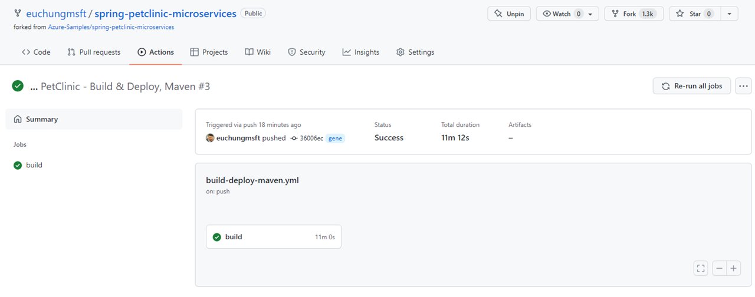Open the Projects tab
This screenshot has width=755, height=297.
(209, 52)
